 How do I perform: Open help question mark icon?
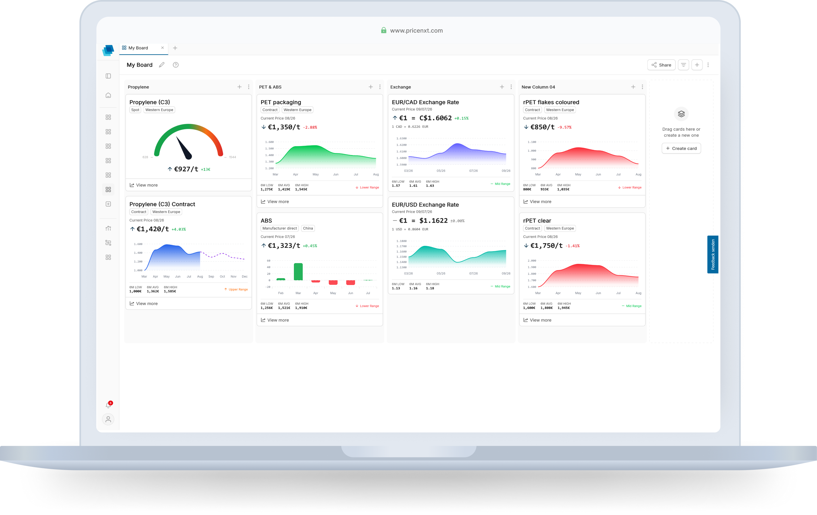click(x=176, y=65)
